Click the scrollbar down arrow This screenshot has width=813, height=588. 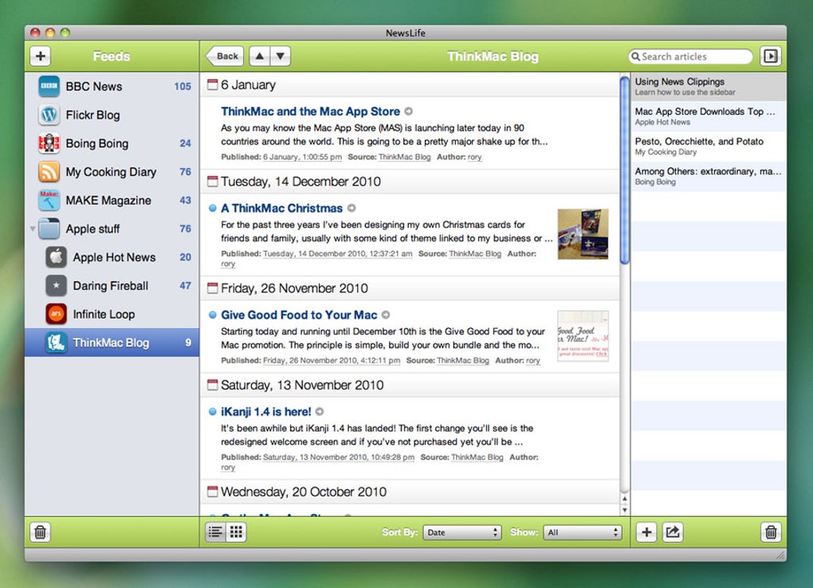point(625,510)
